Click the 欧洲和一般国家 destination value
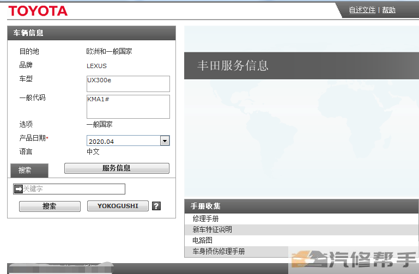The width and height of the screenshot is (419, 274). pos(110,51)
